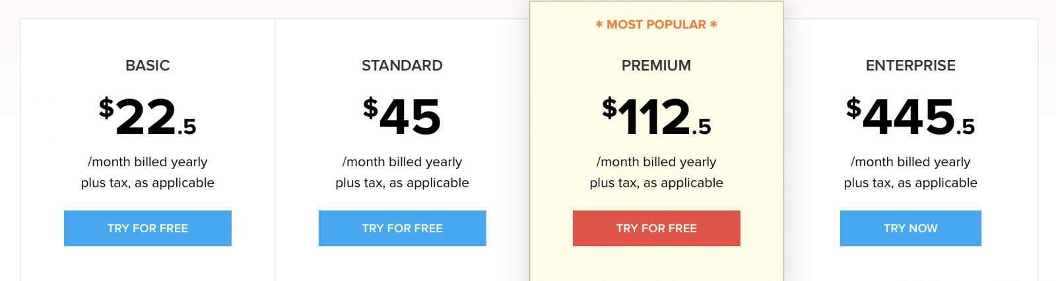Click the $22.5 Basic price

tap(148, 117)
